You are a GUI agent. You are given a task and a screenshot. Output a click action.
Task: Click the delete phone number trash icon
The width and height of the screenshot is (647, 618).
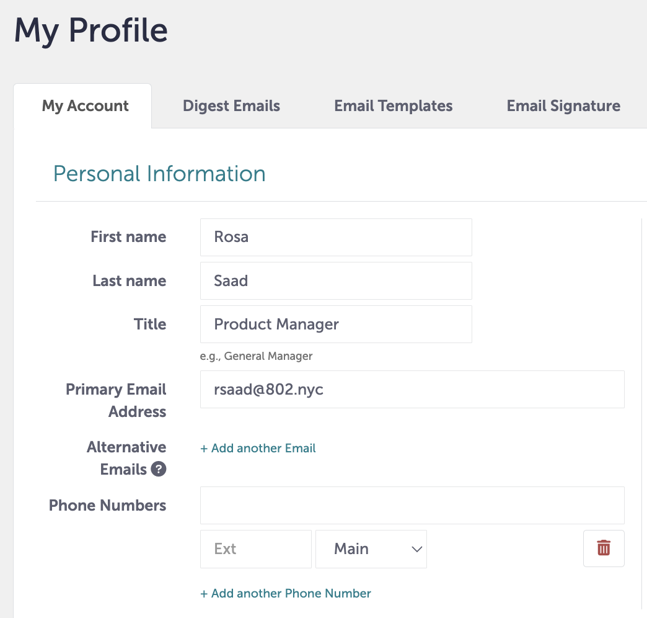(603, 548)
